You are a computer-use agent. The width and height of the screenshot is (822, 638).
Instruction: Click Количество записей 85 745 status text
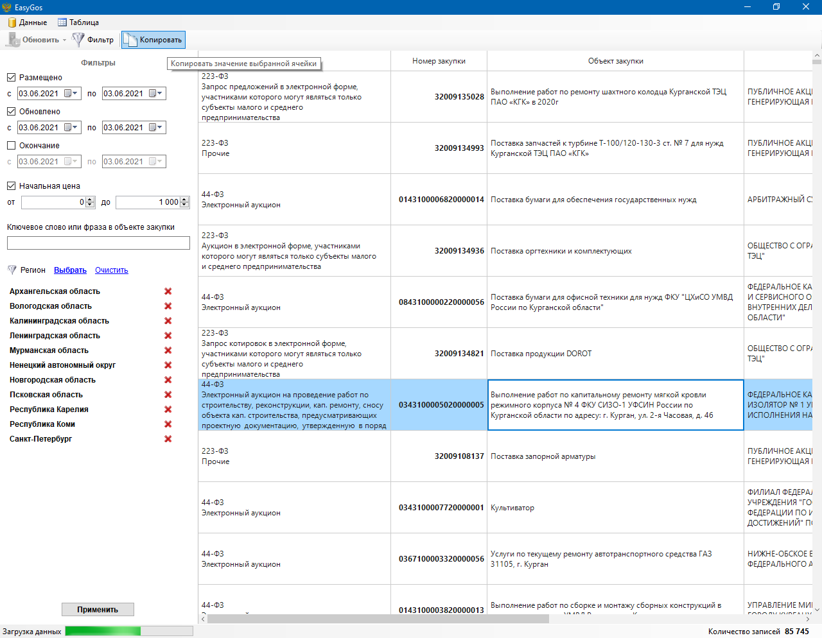pos(758,632)
